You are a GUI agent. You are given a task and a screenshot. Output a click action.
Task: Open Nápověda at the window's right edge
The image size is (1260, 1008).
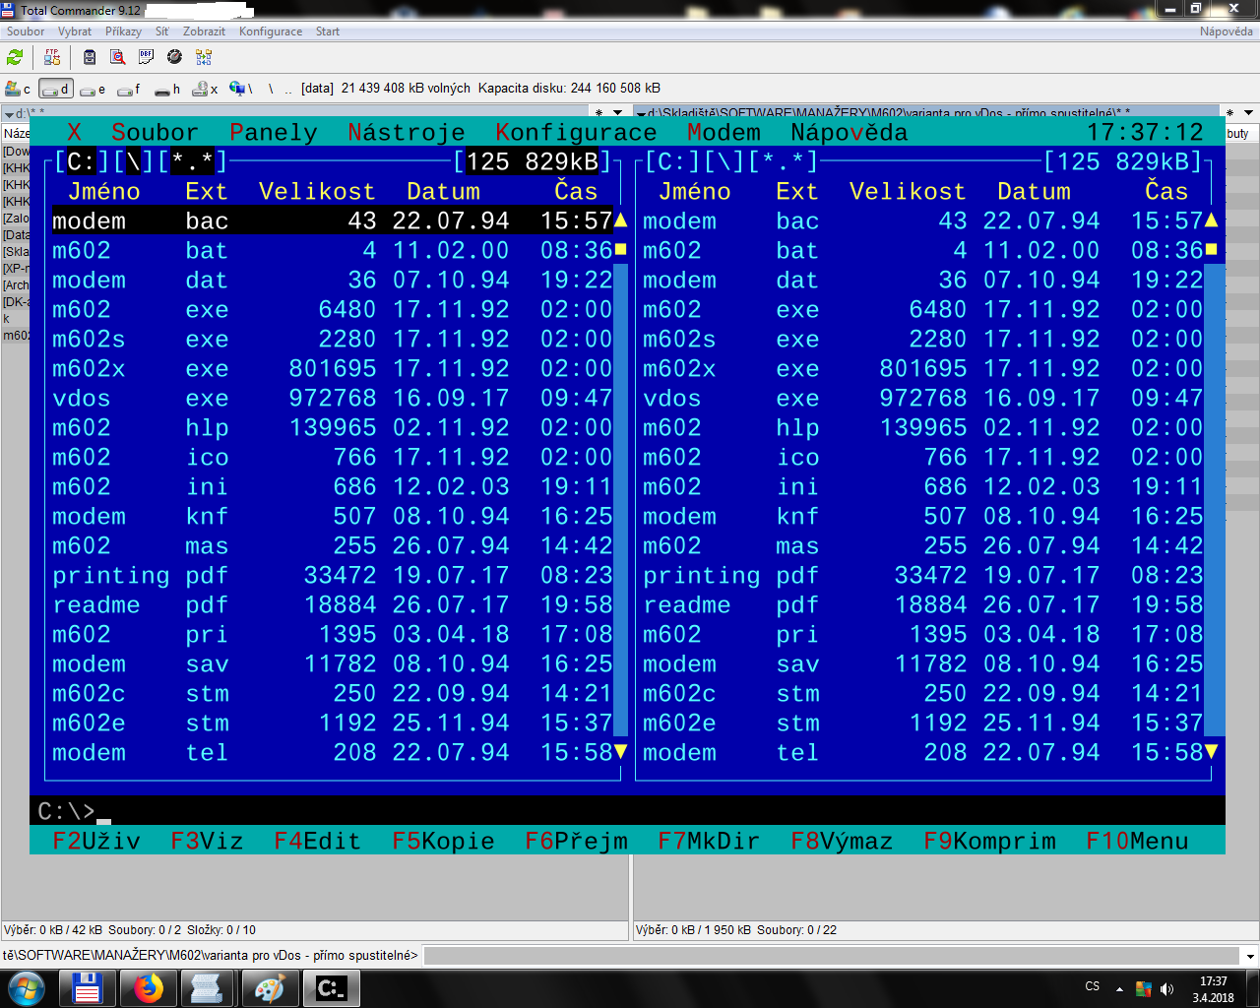click(x=1227, y=31)
